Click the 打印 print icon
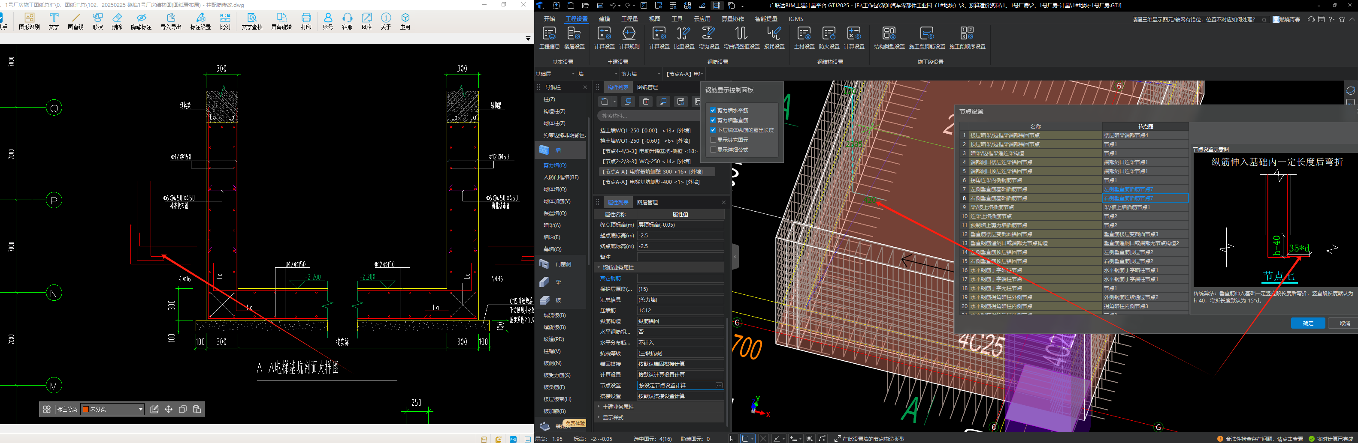This screenshot has height=443, width=1358. tap(306, 21)
